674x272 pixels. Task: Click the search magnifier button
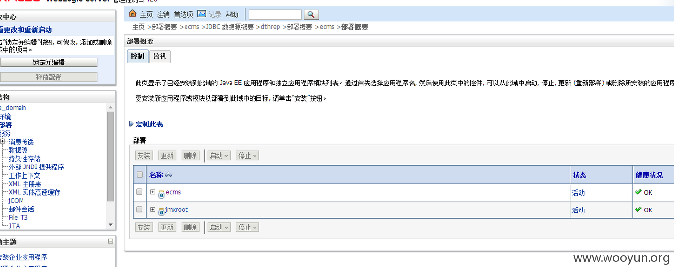[311, 15]
